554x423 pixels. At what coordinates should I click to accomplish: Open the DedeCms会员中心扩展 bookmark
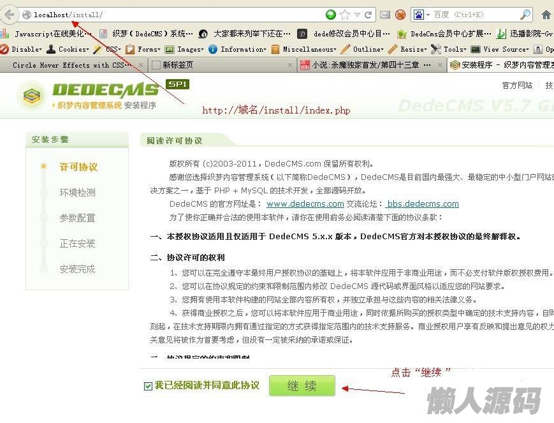point(444,34)
